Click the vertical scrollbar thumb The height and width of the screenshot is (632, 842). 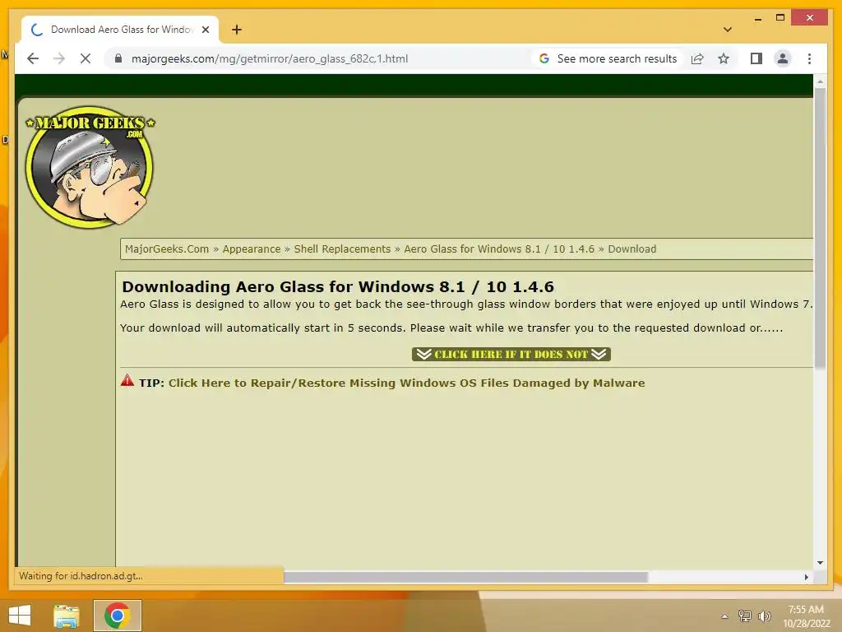coord(820,229)
